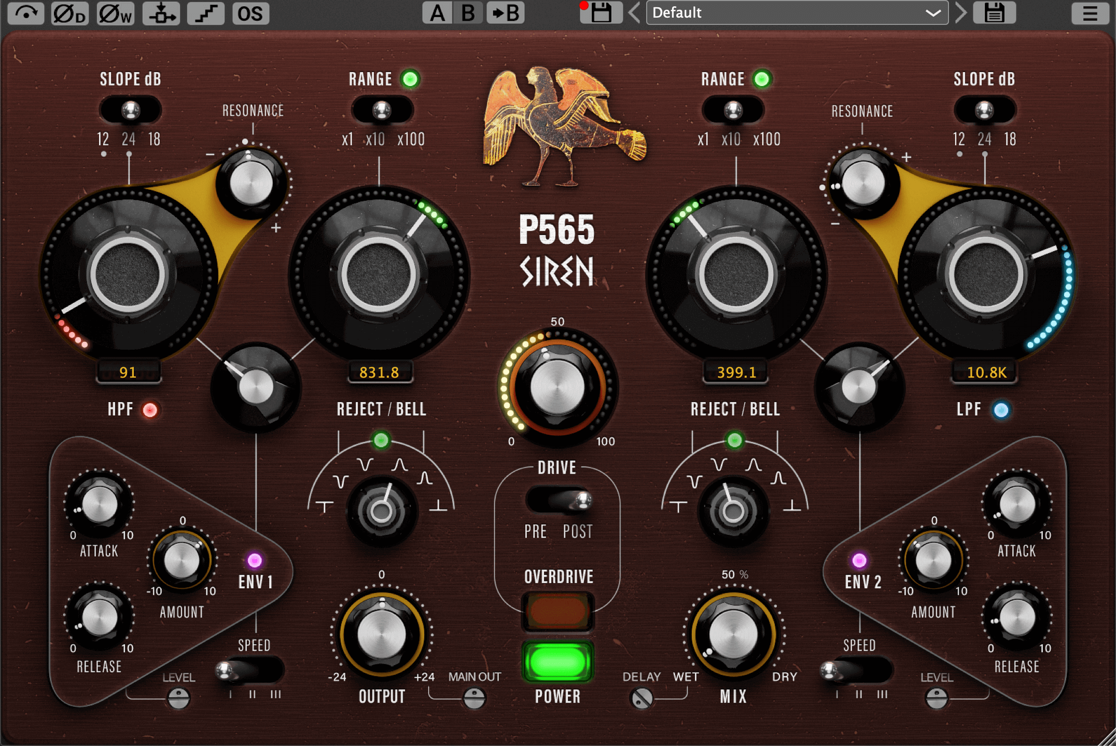1116x746 pixels.
Task: Click the OS oversampling icon
Action: [x=255, y=11]
